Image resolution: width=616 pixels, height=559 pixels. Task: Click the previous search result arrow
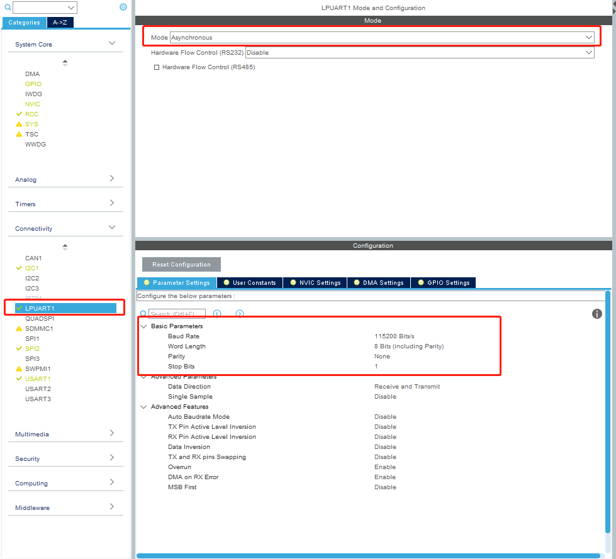[x=217, y=314]
